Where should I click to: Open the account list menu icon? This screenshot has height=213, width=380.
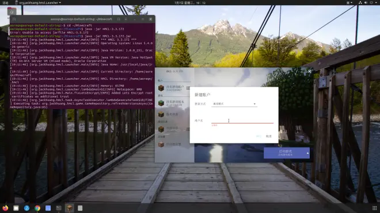(188, 88)
